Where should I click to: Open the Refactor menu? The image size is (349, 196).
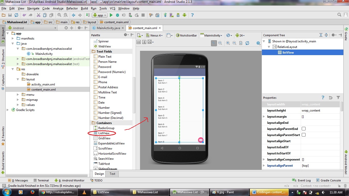tap(72, 8)
